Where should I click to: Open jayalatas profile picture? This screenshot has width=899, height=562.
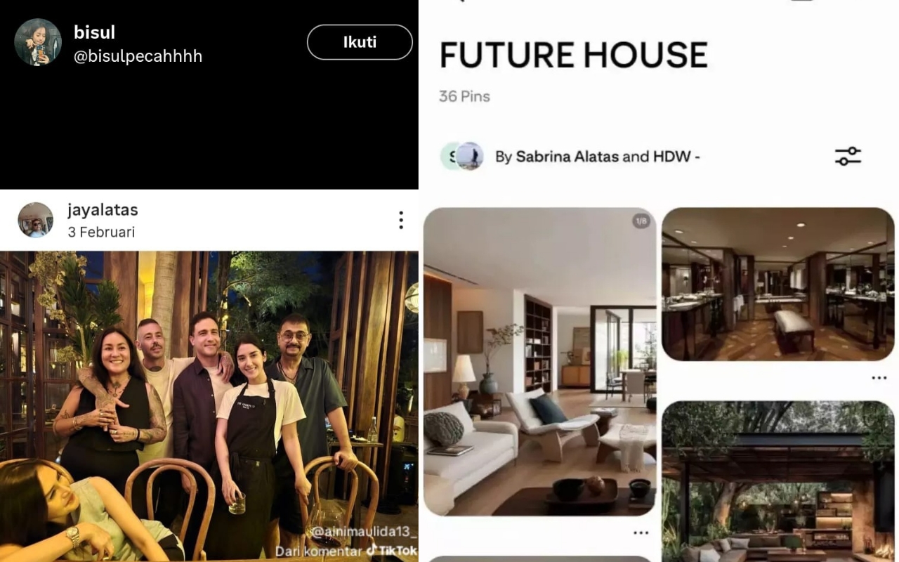pos(35,220)
